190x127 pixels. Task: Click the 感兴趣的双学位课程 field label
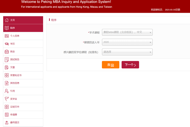click(81, 52)
